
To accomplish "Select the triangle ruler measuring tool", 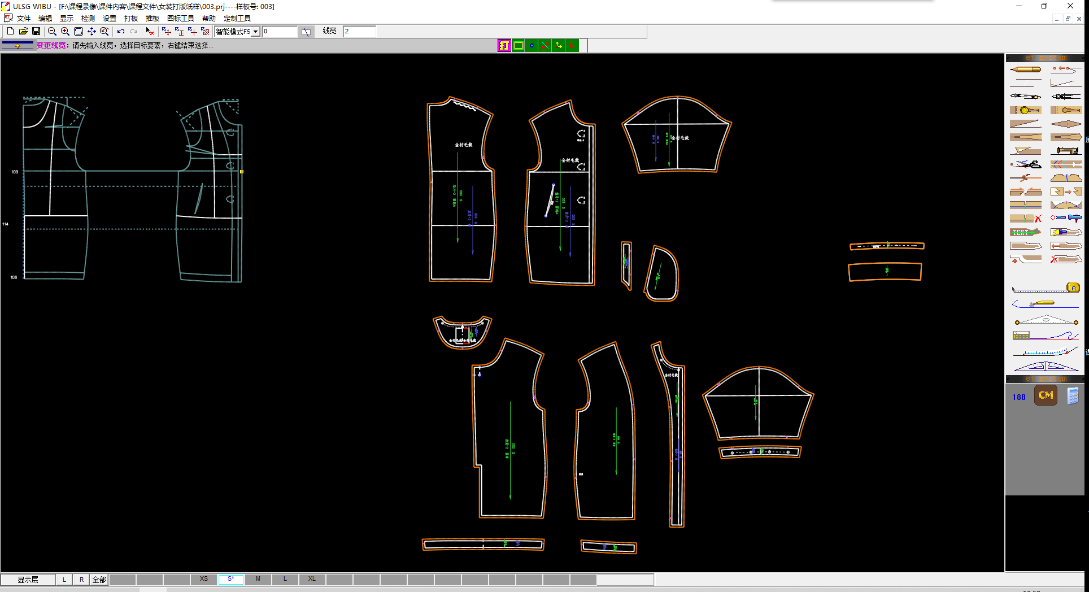I will pyautogui.click(x=1046, y=320).
